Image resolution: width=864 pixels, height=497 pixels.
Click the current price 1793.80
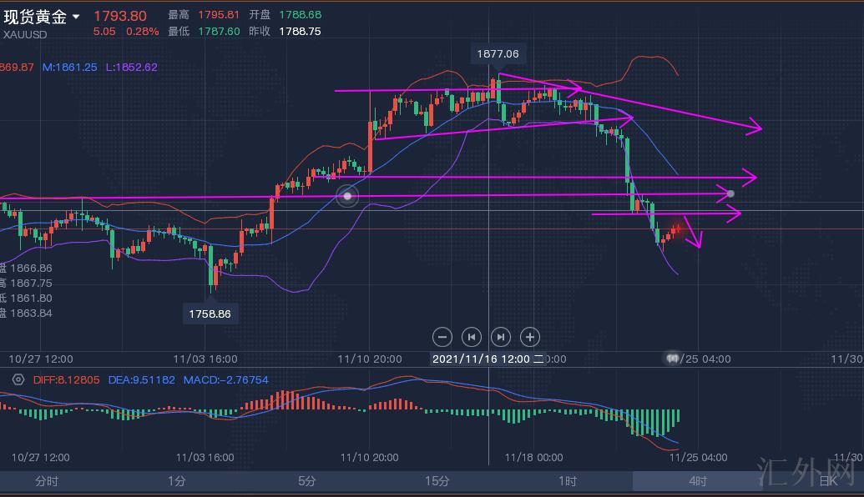(120, 16)
